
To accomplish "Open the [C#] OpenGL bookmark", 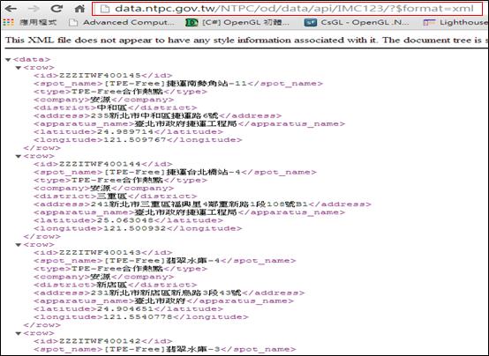I will [237, 23].
